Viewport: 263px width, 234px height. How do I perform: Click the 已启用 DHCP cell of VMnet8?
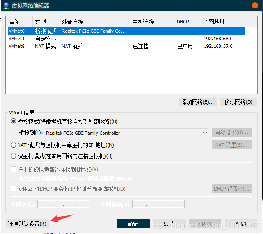click(185, 46)
